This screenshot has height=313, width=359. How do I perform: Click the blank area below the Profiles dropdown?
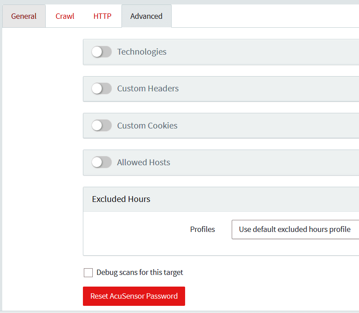pos(269,247)
